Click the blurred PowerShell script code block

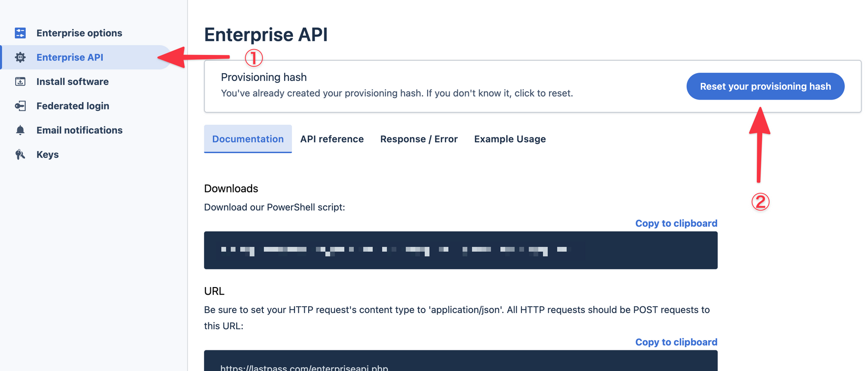click(461, 250)
